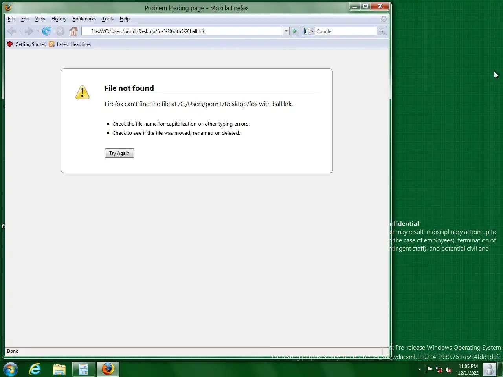Click the "File not found" heading

tap(129, 88)
